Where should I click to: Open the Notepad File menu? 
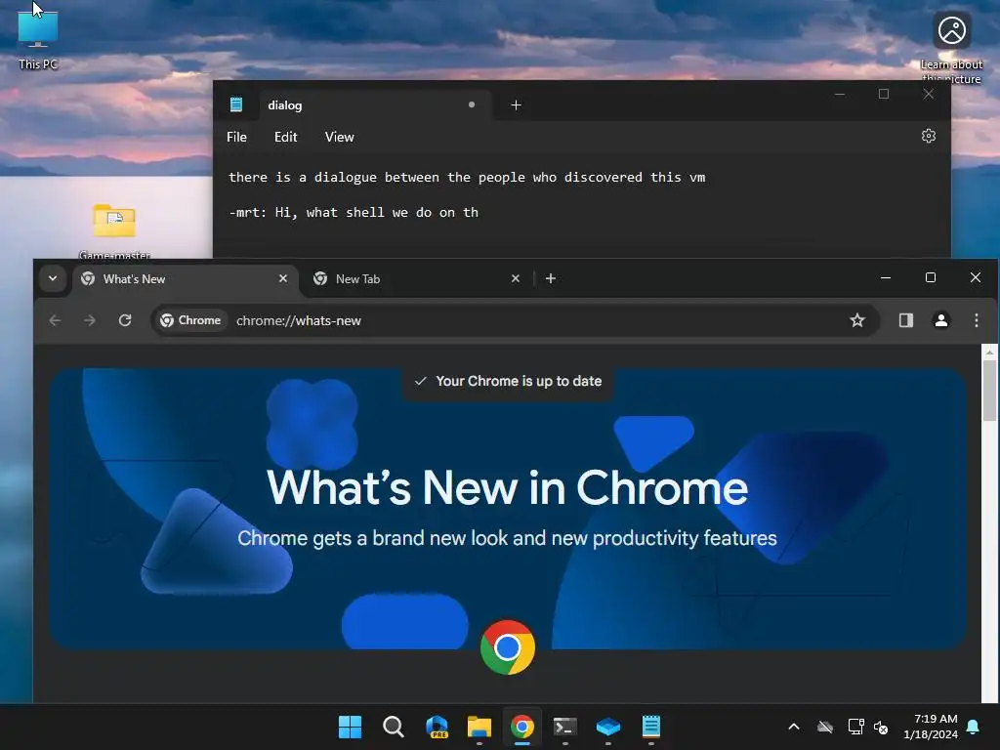pos(236,137)
